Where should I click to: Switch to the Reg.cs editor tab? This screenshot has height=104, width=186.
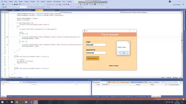(14, 10)
